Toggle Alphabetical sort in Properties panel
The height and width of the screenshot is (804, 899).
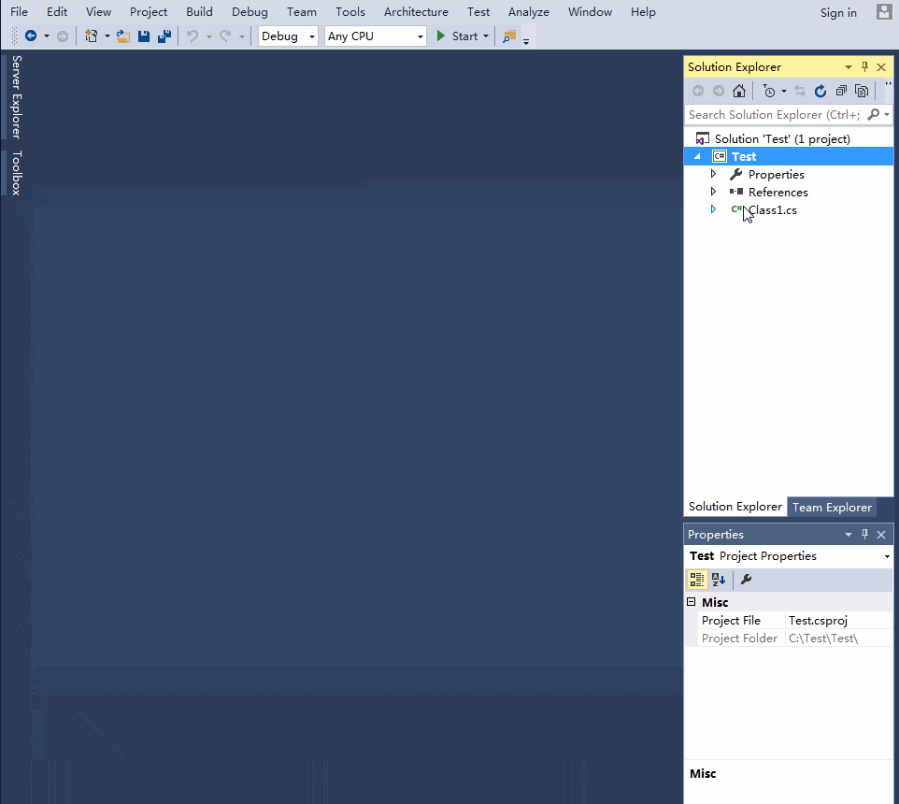[x=719, y=580]
